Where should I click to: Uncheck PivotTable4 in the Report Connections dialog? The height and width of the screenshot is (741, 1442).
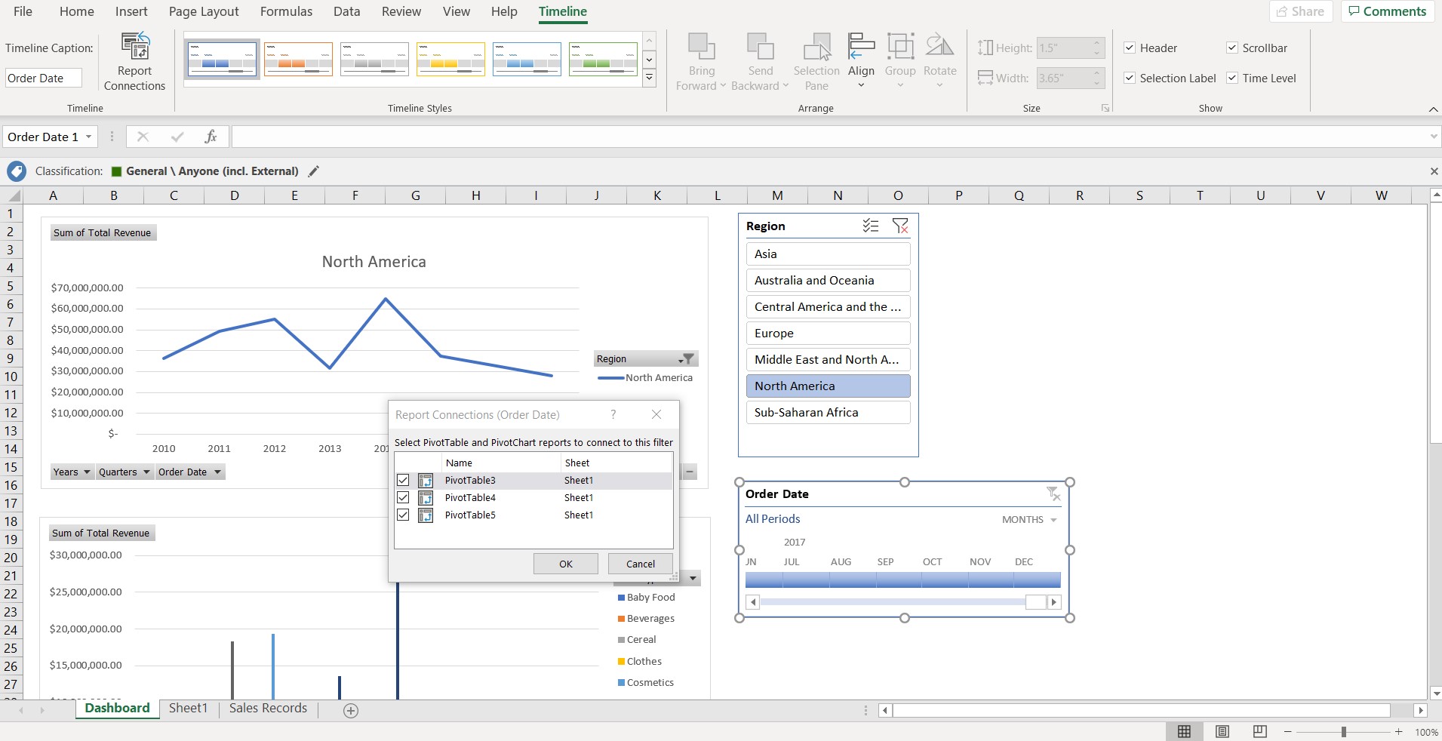point(403,497)
